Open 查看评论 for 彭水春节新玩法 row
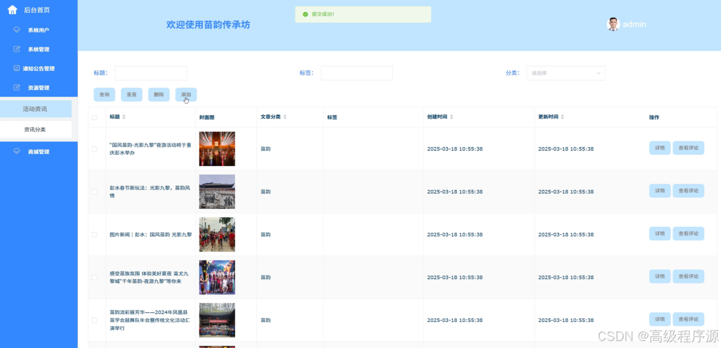The height and width of the screenshot is (348, 721). pyautogui.click(x=689, y=191)
